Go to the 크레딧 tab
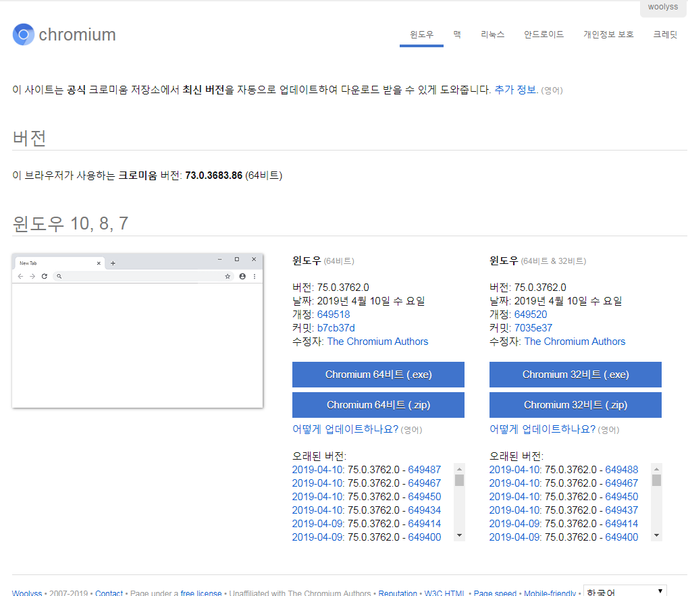The image size is (688, 596). 665,34
